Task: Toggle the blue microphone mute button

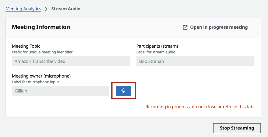Action: (x=123, y=91)
